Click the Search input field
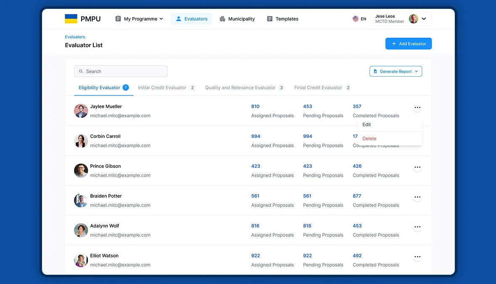Screen dimensions: 496x284 (x=121, y=71)
